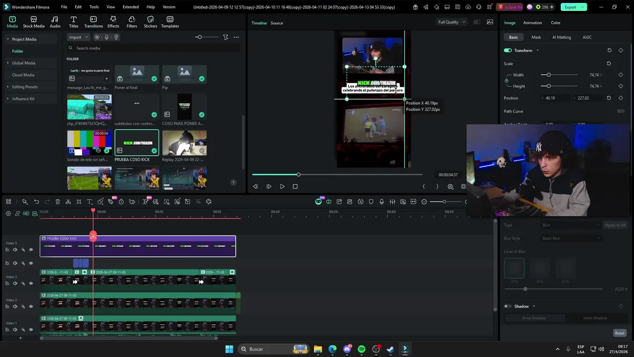The height and width of the screenshot is (357, 634).
Task: Select the crop tool in timeline toolbar
Action: 79,202
